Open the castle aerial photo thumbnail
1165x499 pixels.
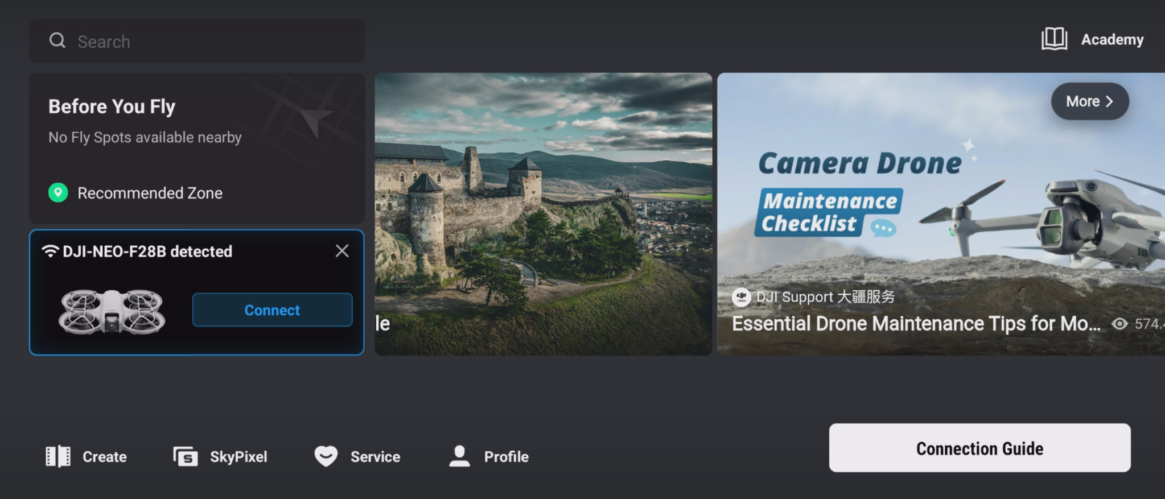click(544, 214)
